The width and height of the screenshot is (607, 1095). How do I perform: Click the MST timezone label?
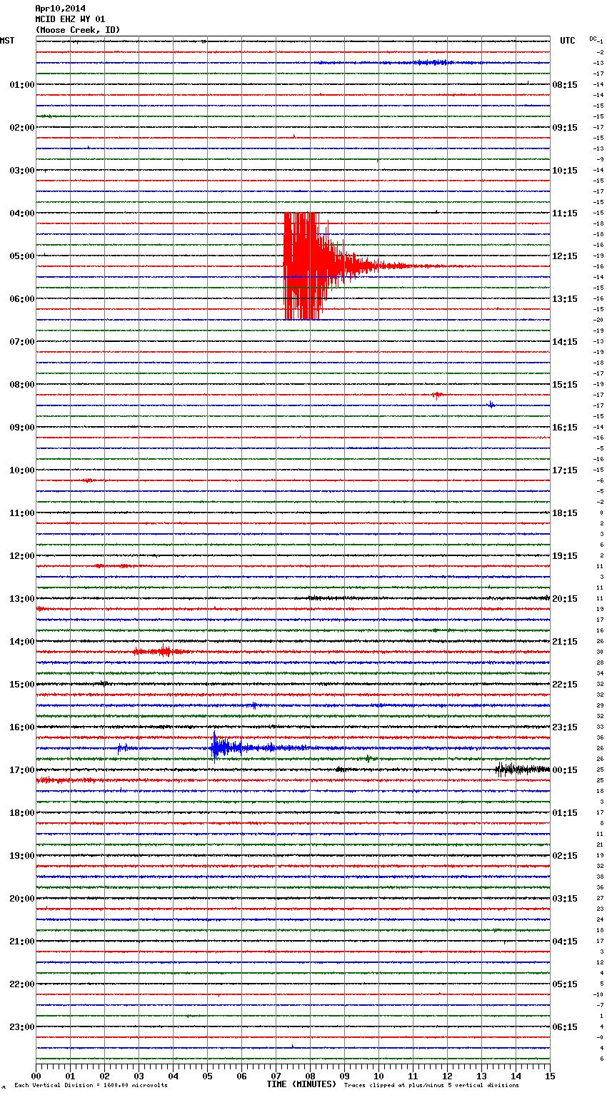[x=7, y=41]
